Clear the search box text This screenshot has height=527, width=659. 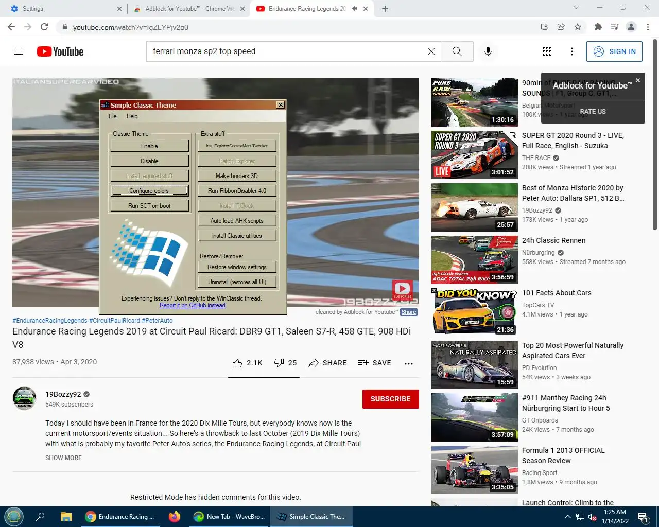[x=431, y=51]
